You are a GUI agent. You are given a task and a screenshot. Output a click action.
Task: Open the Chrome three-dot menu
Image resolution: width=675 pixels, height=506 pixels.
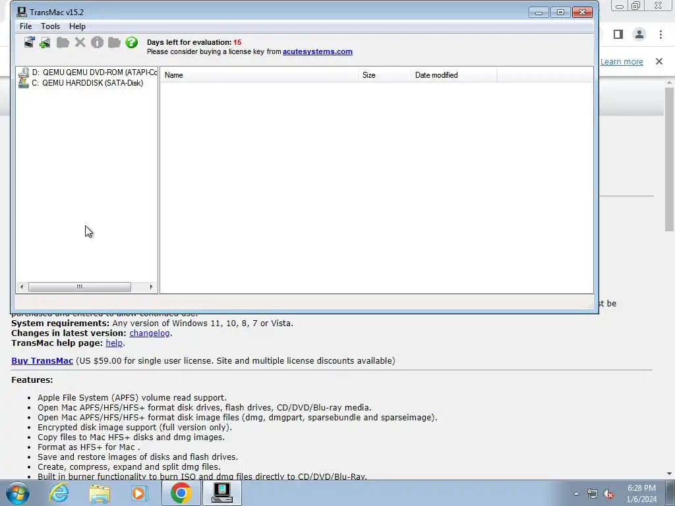pyautogui.click(x=660, y=34)
